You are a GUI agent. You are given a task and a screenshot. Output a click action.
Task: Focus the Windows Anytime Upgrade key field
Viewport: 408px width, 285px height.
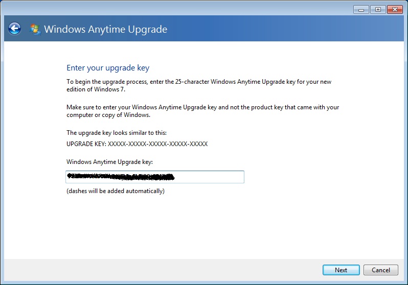(155, 177)
